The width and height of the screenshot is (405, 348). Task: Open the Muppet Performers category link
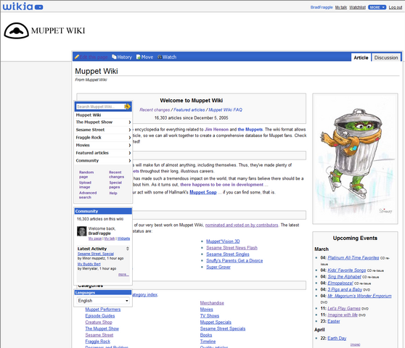103,310
